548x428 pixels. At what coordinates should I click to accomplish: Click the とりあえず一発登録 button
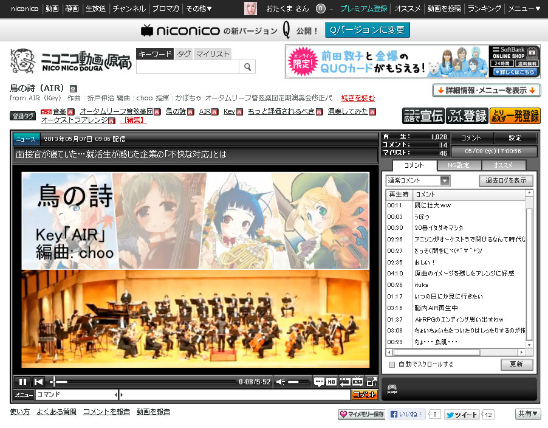click(x=515, y=116)
